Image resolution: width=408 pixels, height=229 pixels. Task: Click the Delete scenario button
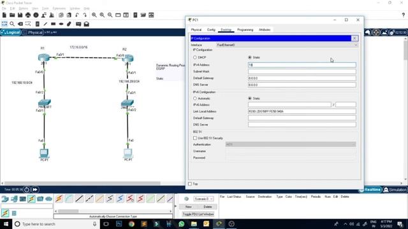(207, 207)
